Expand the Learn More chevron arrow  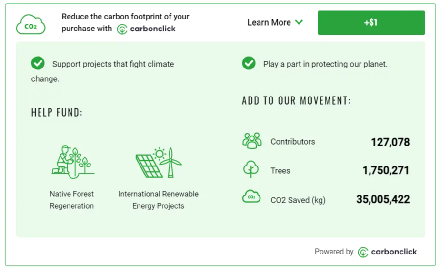pos(299,22)
